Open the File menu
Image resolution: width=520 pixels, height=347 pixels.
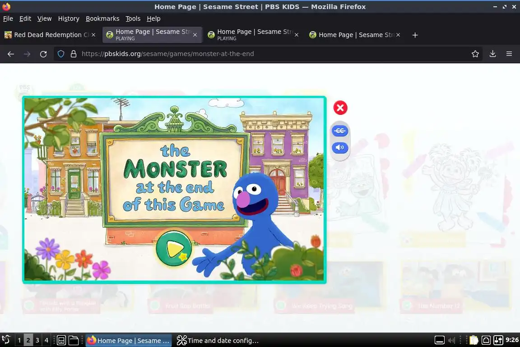(8, 19)
